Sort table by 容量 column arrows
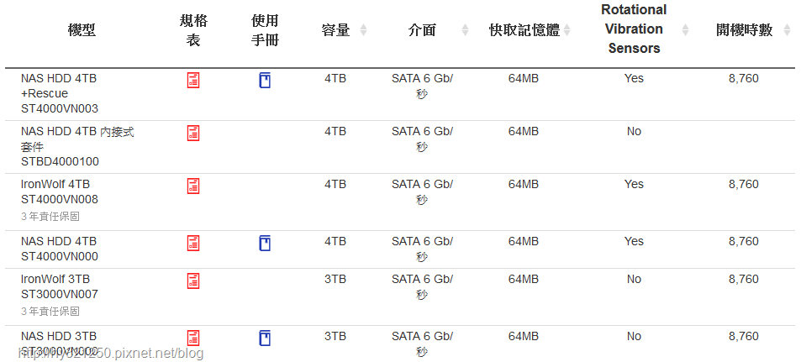 pyautogui.click(x=363, y=30)
